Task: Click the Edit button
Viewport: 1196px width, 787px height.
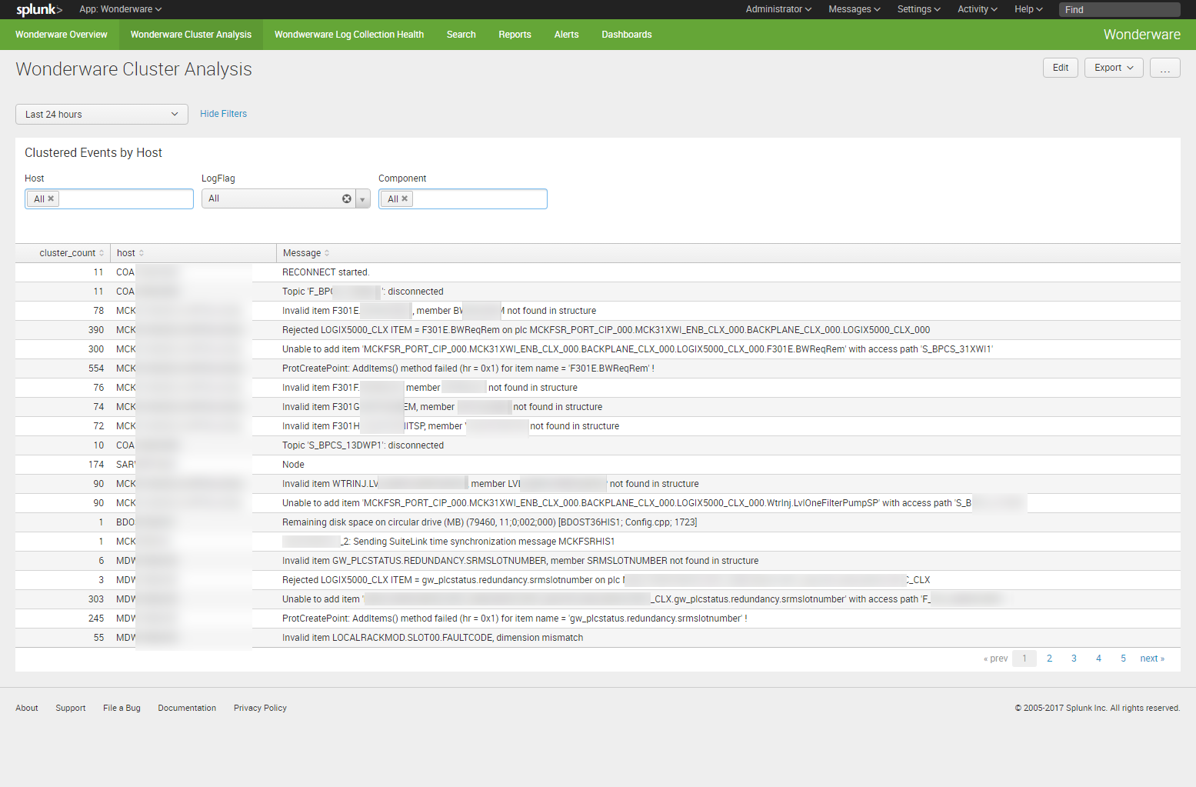Action: point(1061,68)
